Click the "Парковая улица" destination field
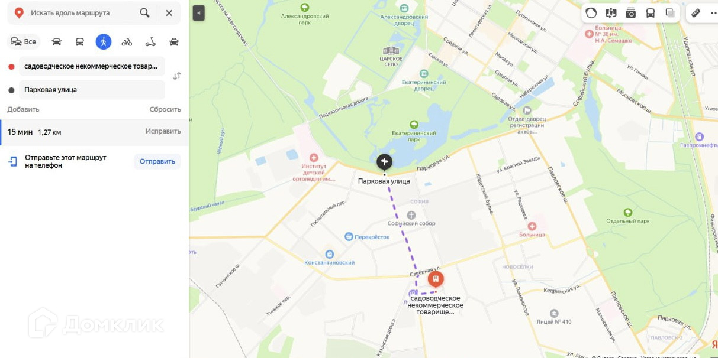 (x=92, y=90)
